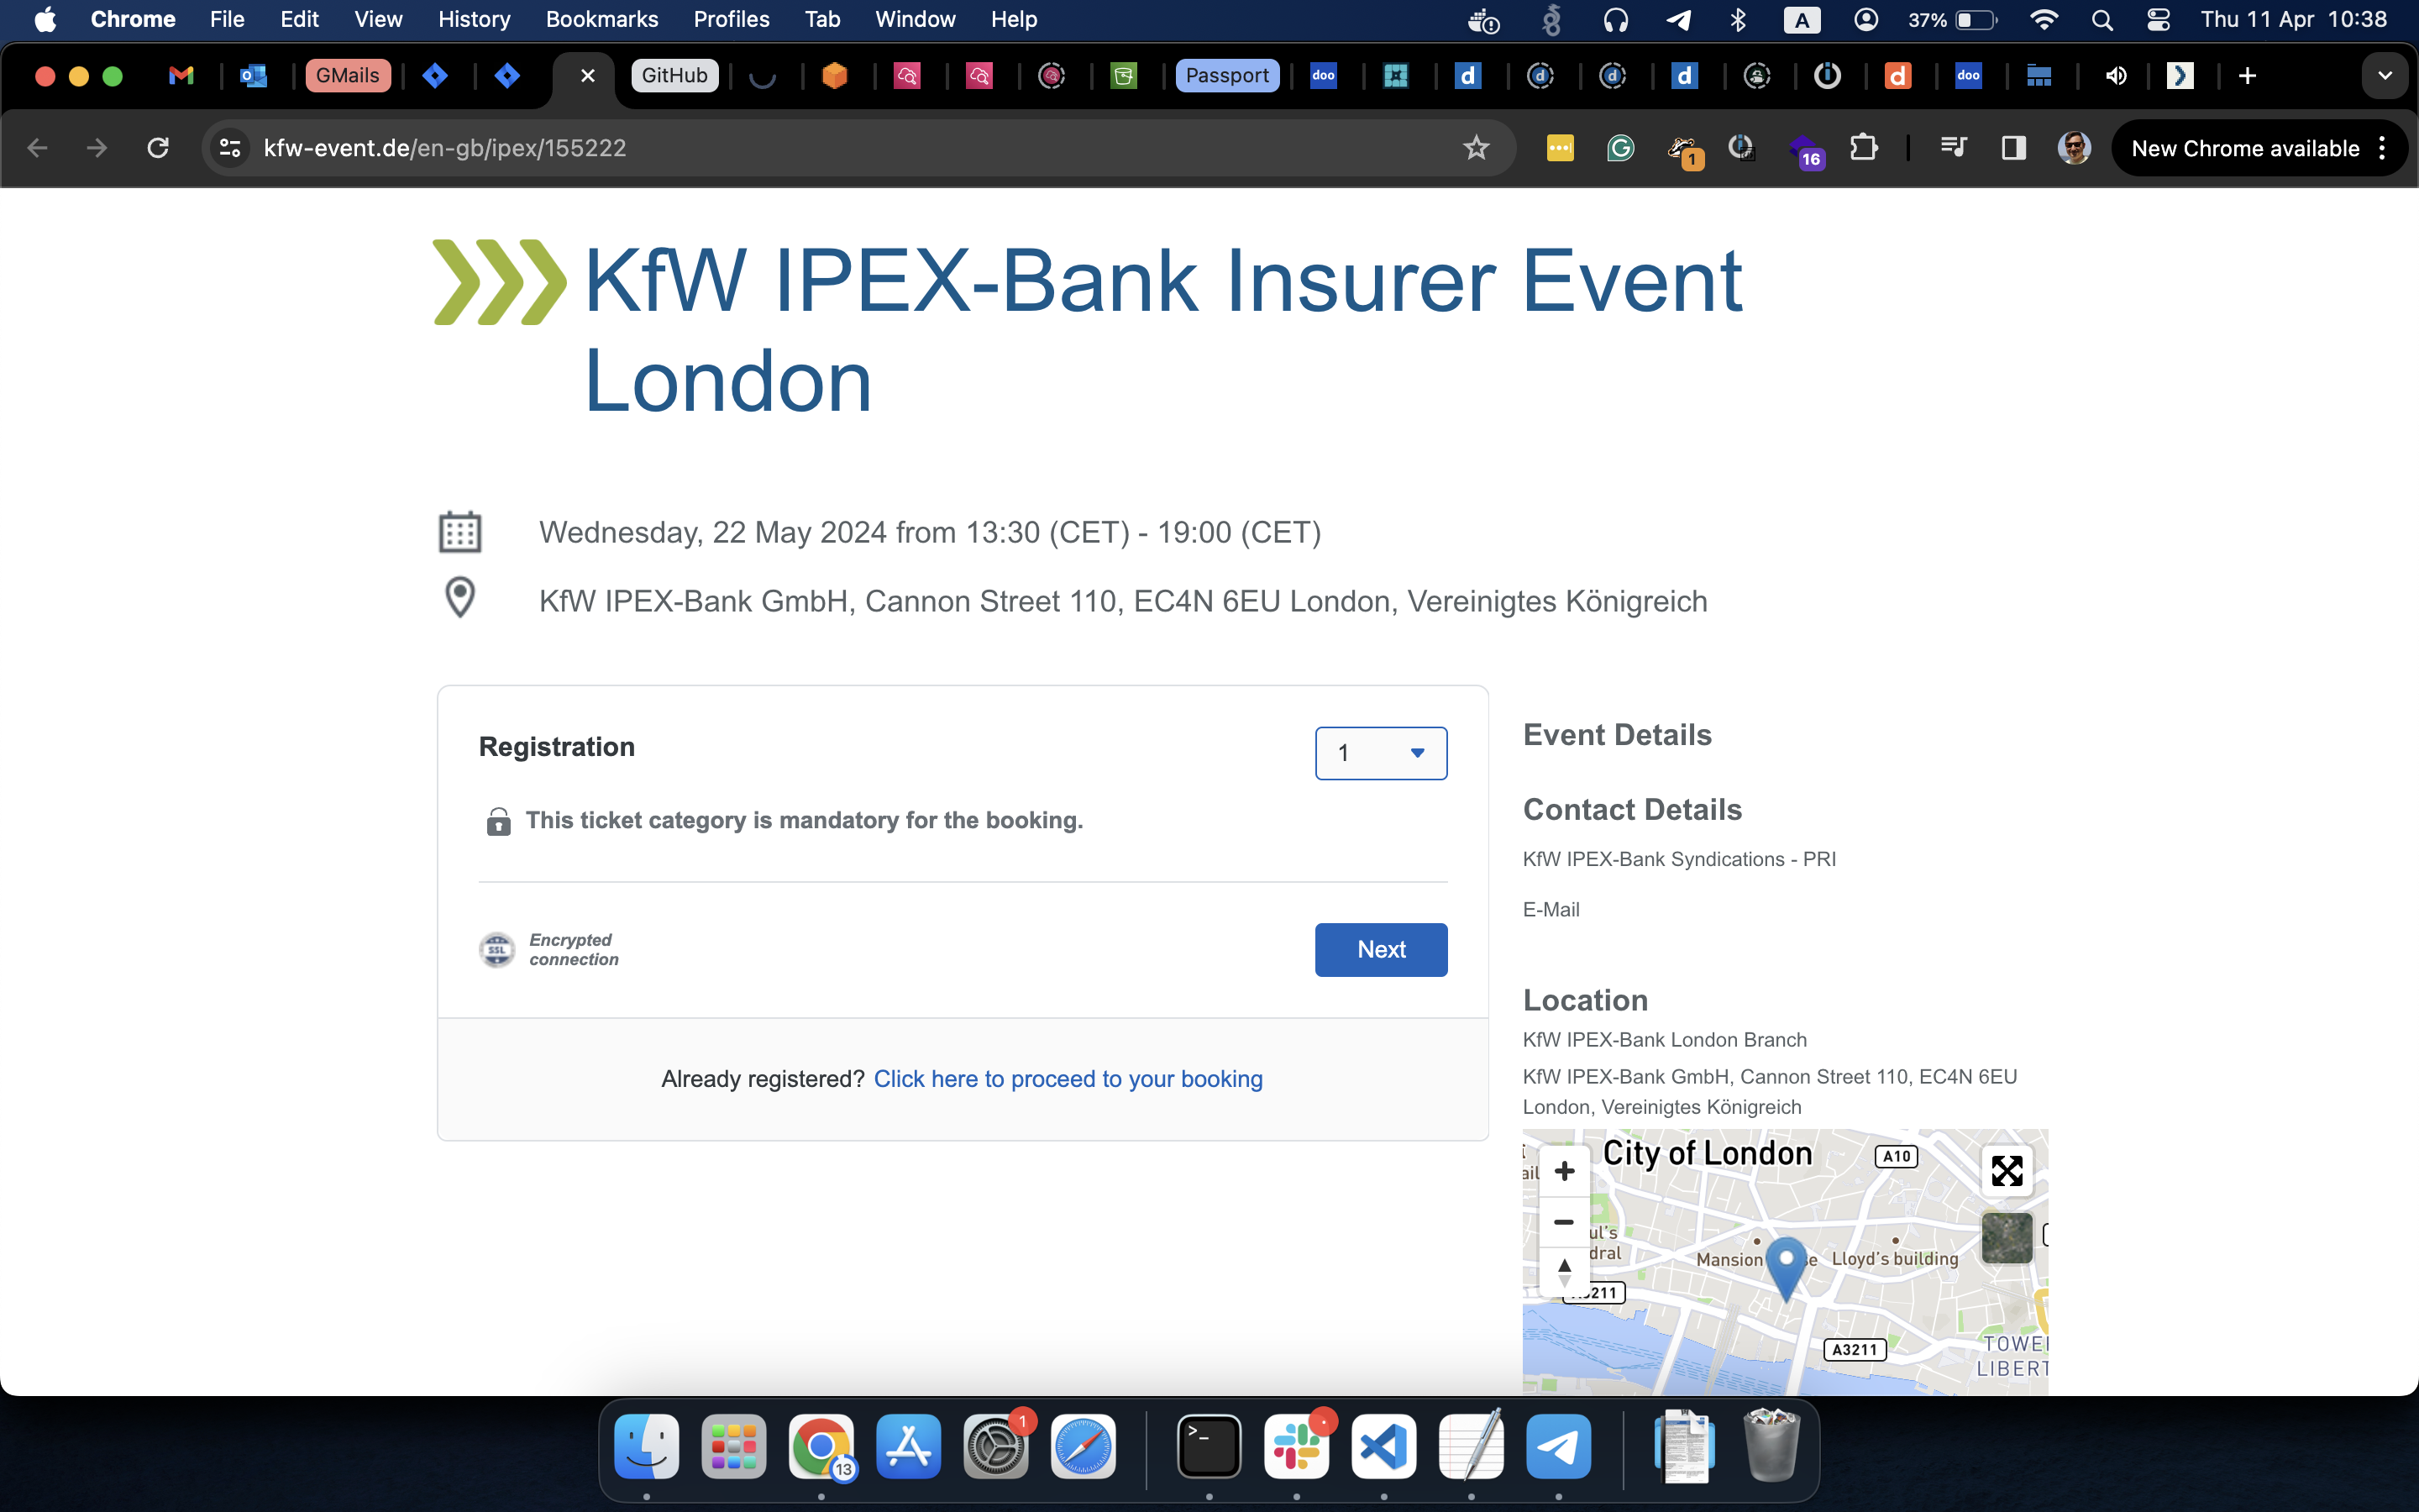
Task: Launch Safari from the Dock
Action: pos(1084,1446)
